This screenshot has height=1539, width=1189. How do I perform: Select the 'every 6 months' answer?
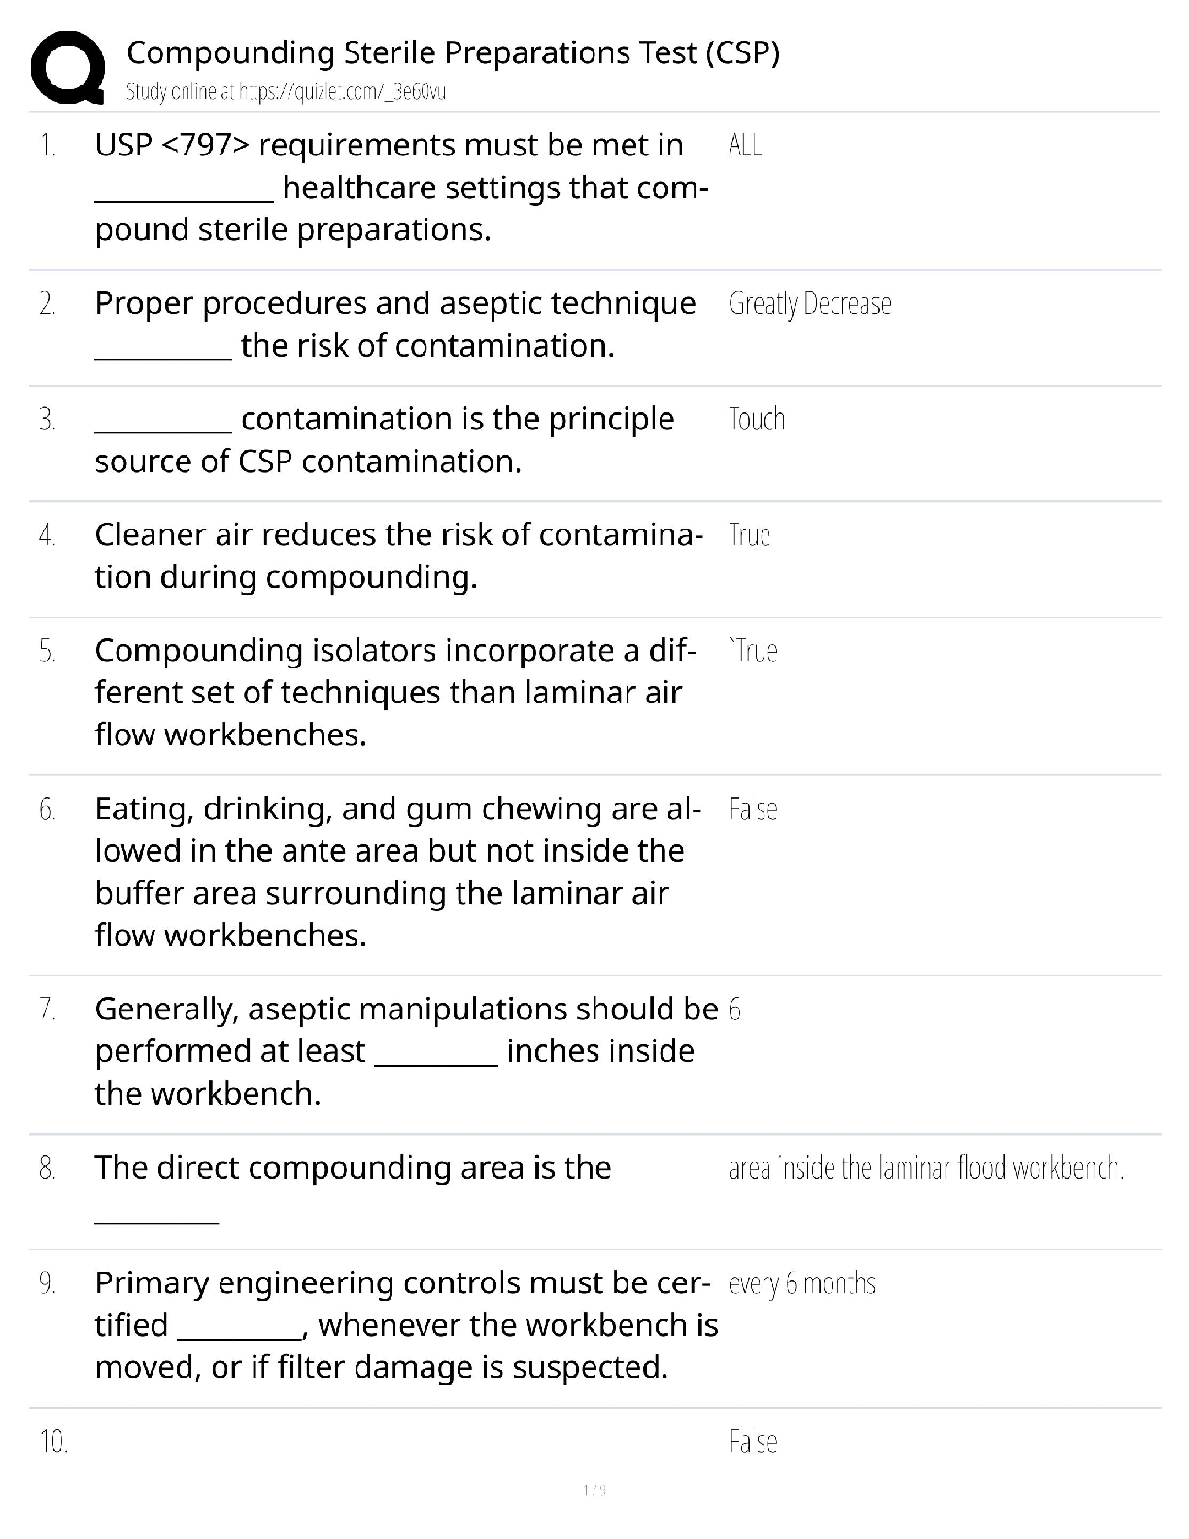pyautogui.click(x=802, y=1284)
